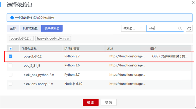Click the search magnifier icon

point(180,28)
